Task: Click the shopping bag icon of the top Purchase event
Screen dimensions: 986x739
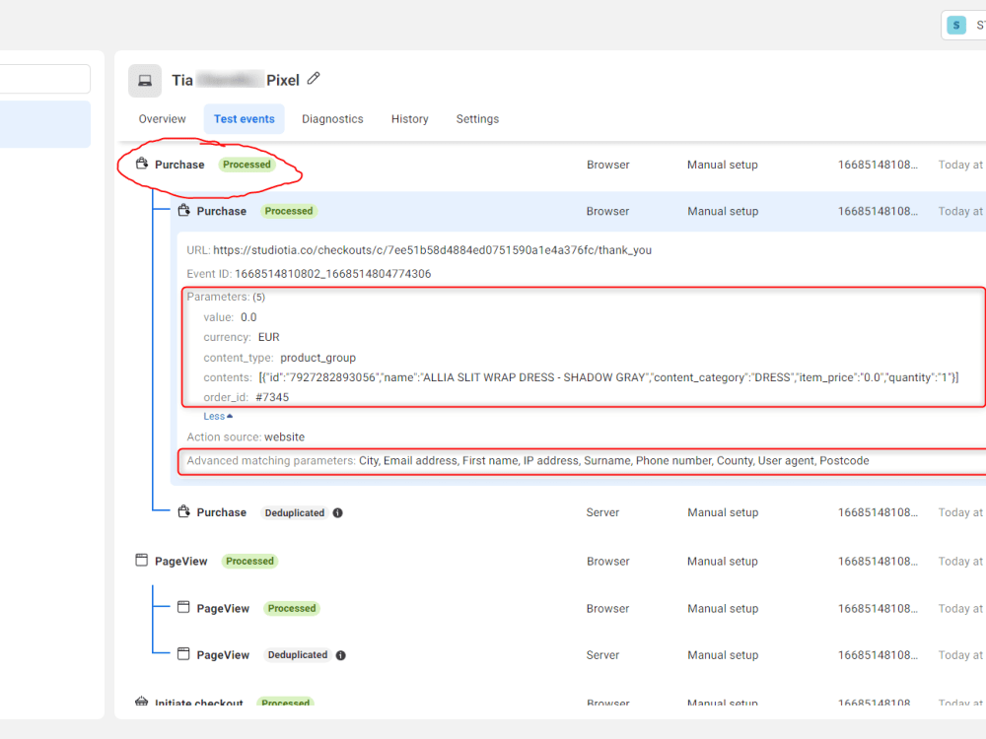Action: (142, 164)
